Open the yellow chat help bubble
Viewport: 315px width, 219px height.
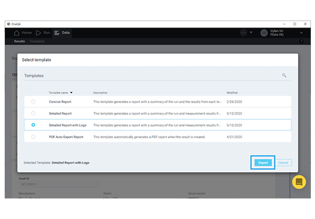click(x=299, y=182)
